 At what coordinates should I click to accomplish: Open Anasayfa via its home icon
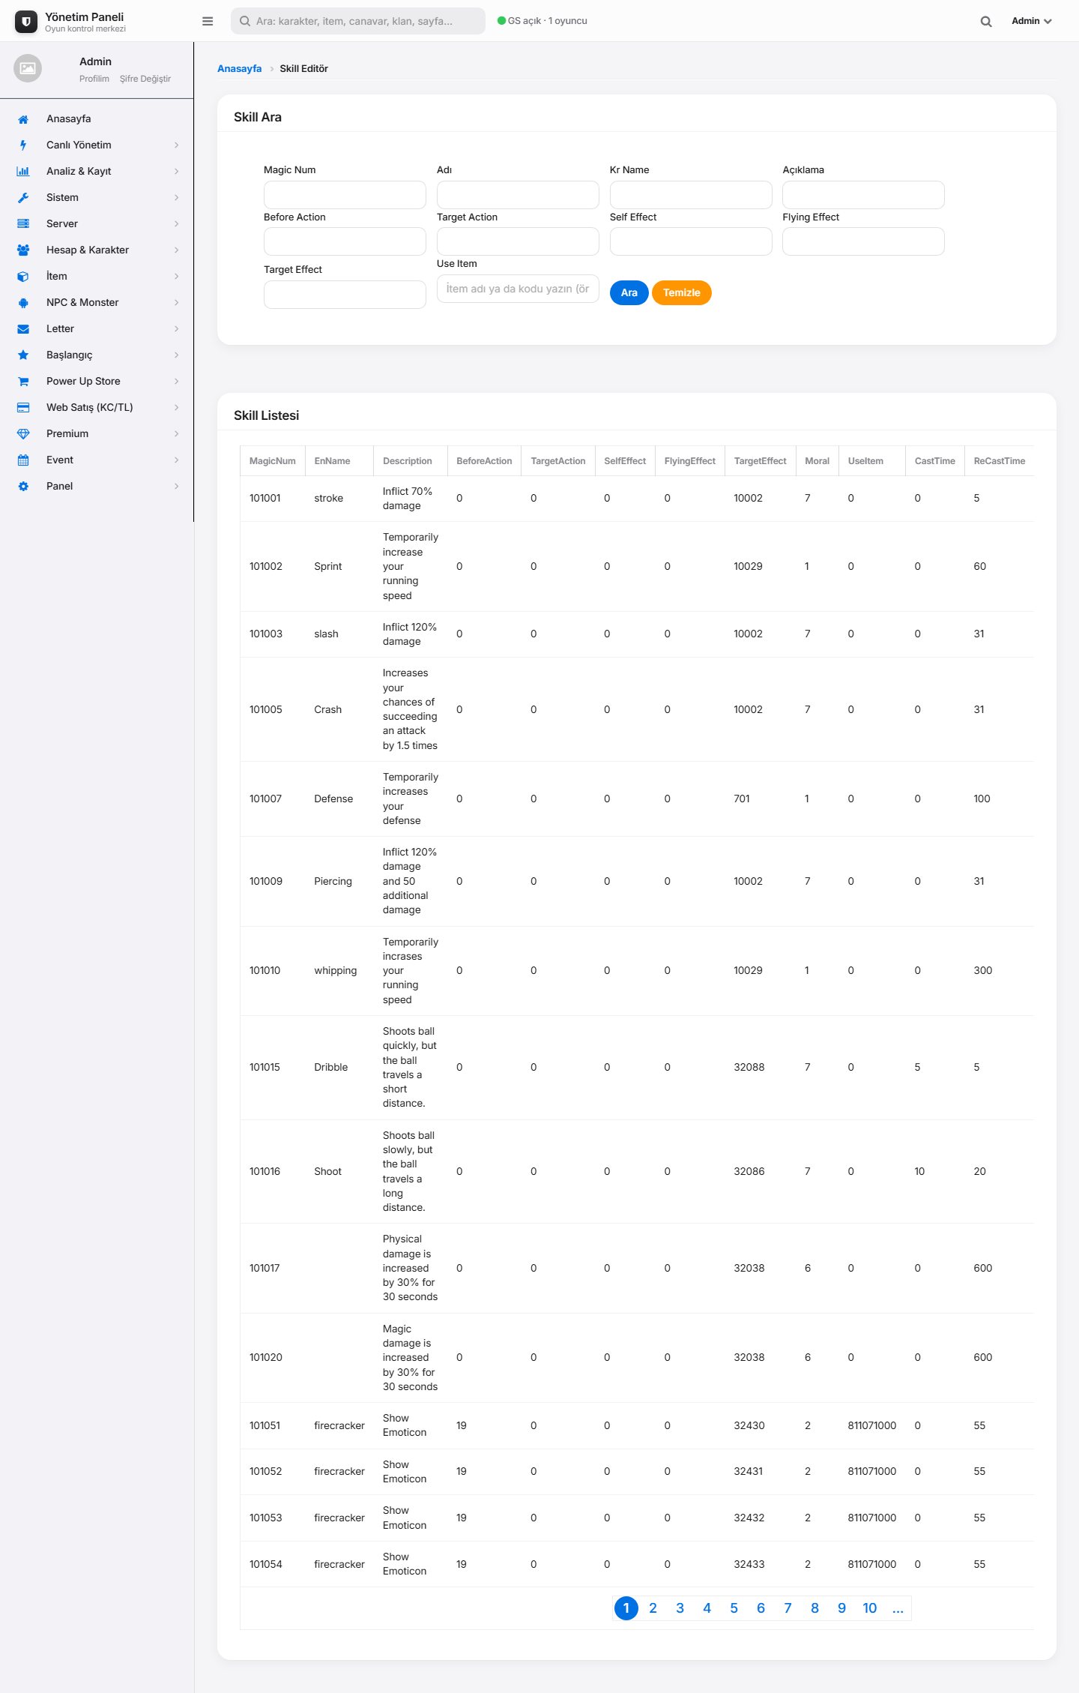pyautogui.click(x=23, y=119)
